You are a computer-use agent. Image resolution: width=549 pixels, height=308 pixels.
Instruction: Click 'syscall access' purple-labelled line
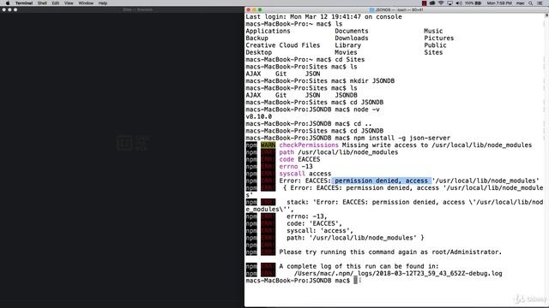coord(305,174)
